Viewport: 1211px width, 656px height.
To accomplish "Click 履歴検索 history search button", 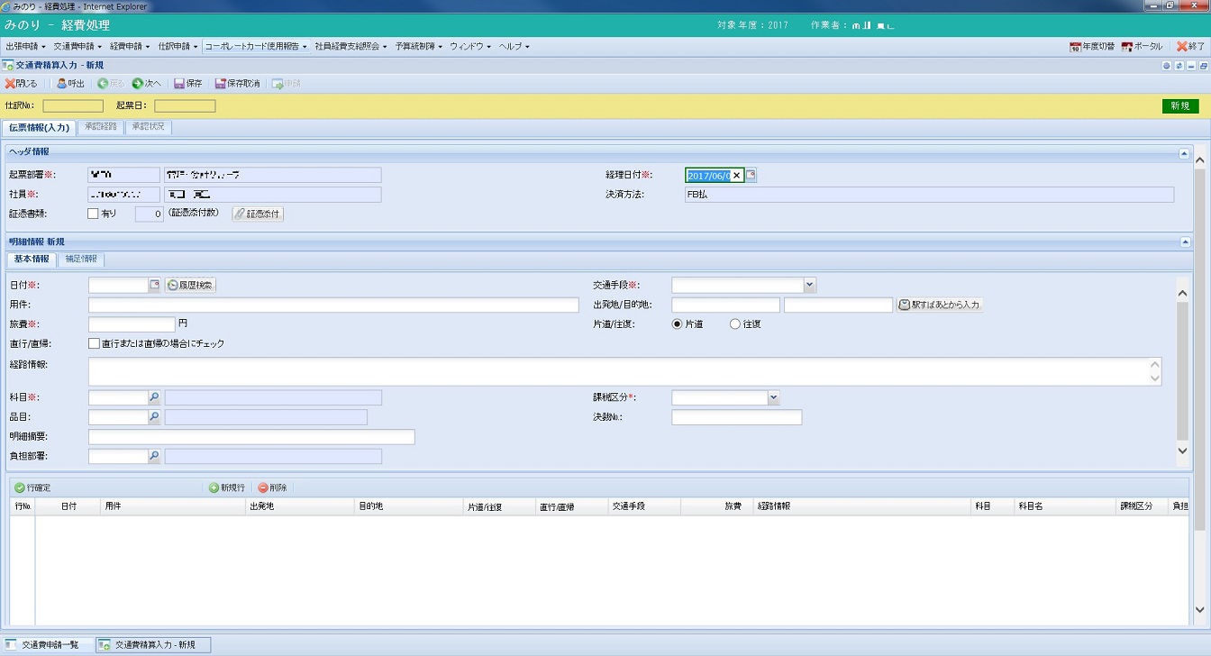I will tap(190, 285).
